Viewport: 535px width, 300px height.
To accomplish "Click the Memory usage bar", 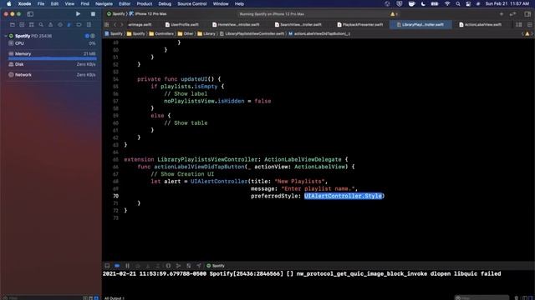I will click(52, 58).
